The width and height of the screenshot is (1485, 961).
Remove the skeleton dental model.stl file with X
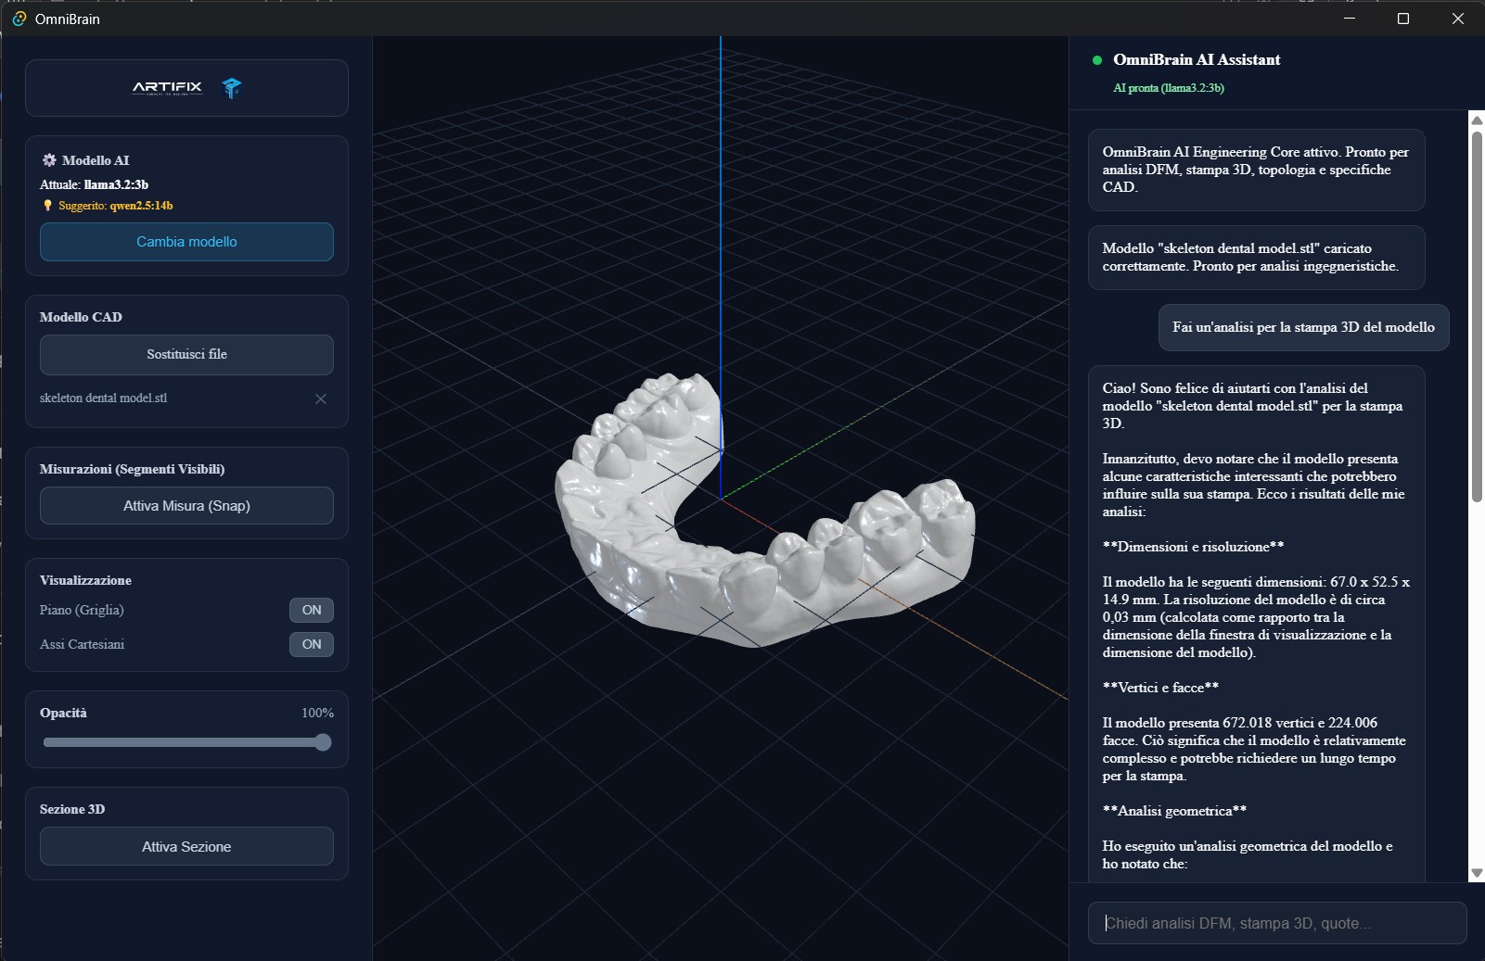click(x=321, y=398)
